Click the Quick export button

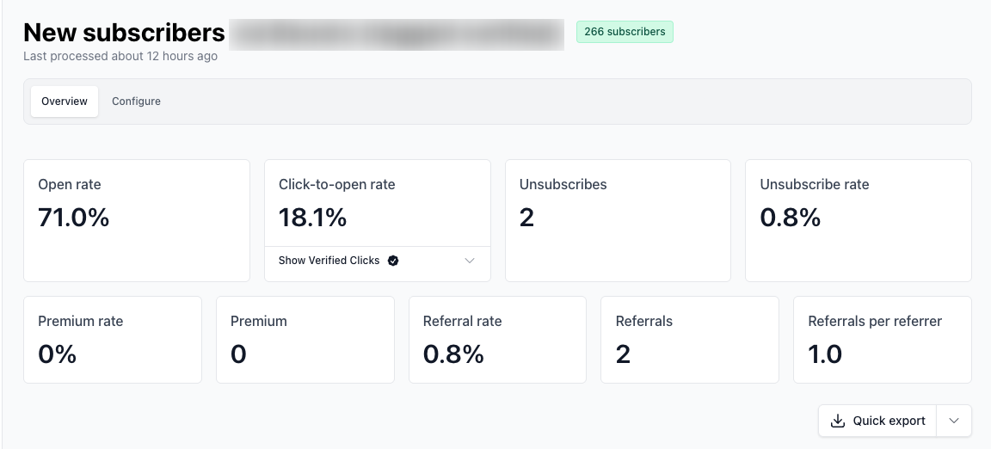click(x=877, y=421)
